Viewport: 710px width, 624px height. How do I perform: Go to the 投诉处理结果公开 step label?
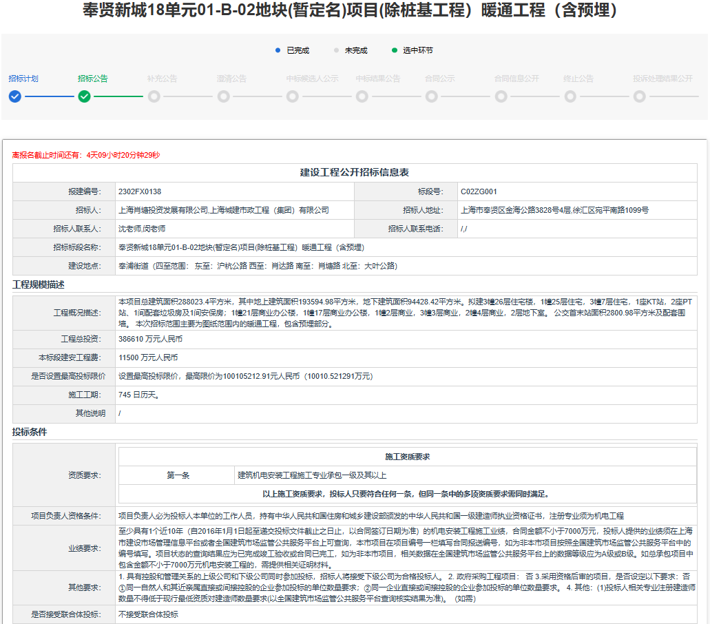coord(662,79)
